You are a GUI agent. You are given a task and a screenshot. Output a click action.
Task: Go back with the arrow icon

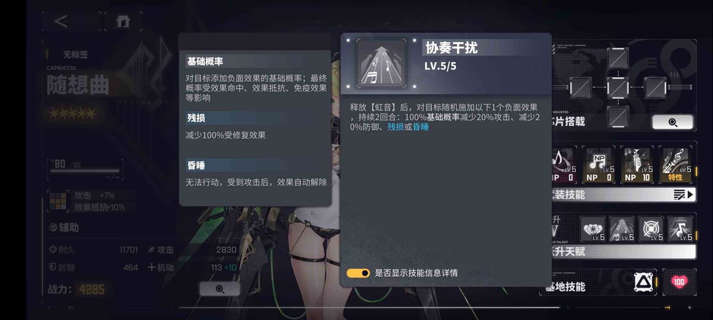pyautogui.click(x=61, y=21)
